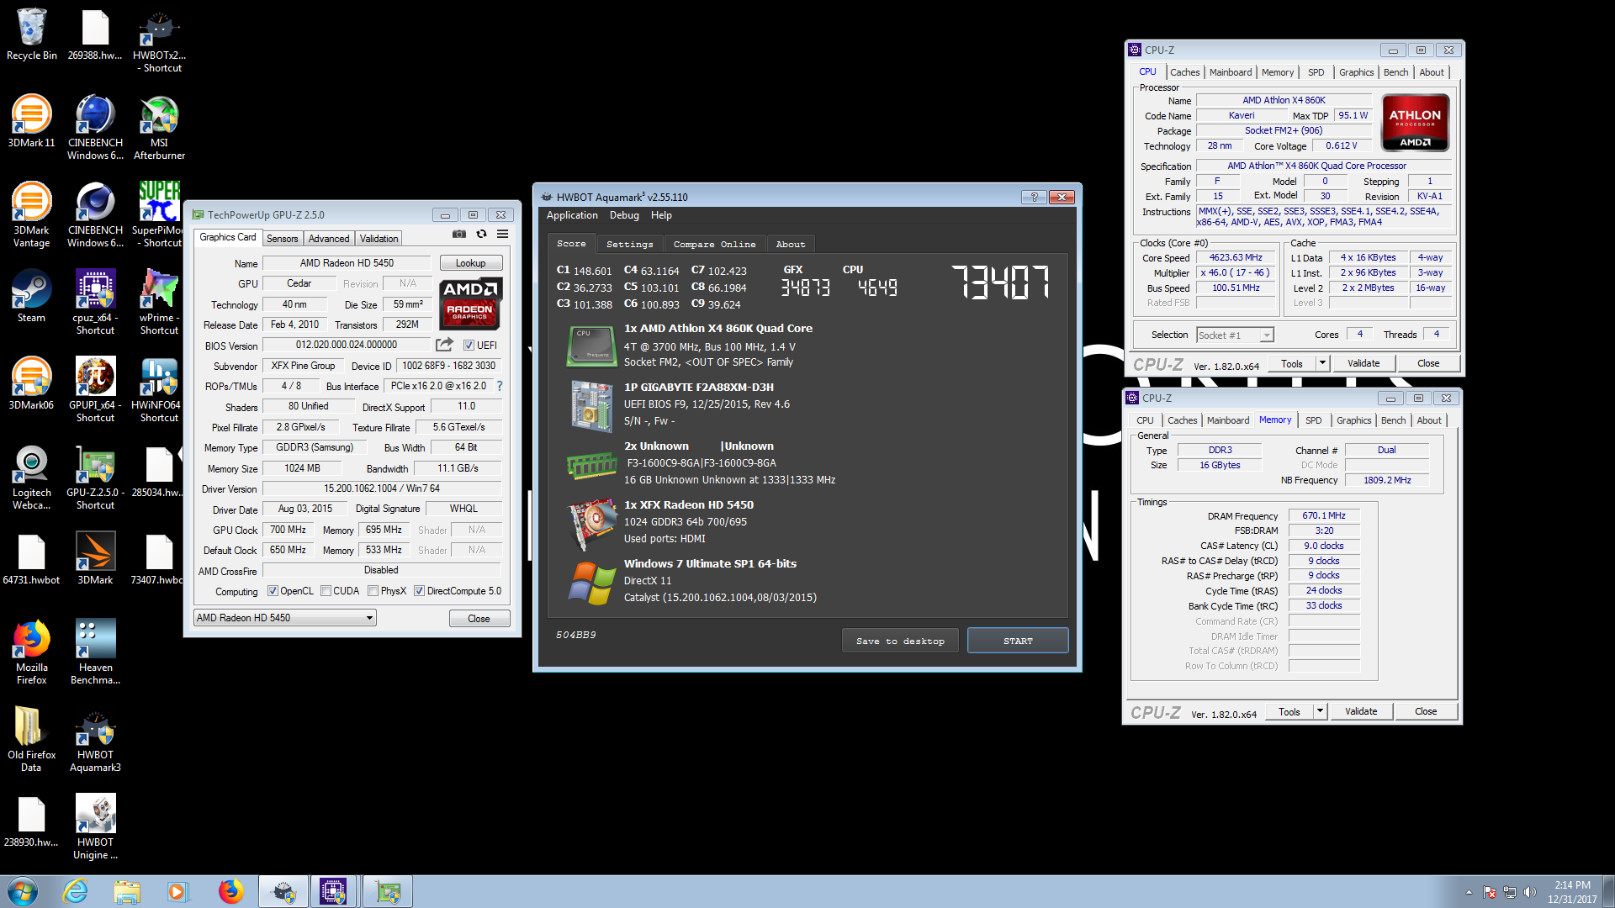Launch Mozilla Firefox desktop icon
The image size is (1615, 908).
(x=32, y=652)
